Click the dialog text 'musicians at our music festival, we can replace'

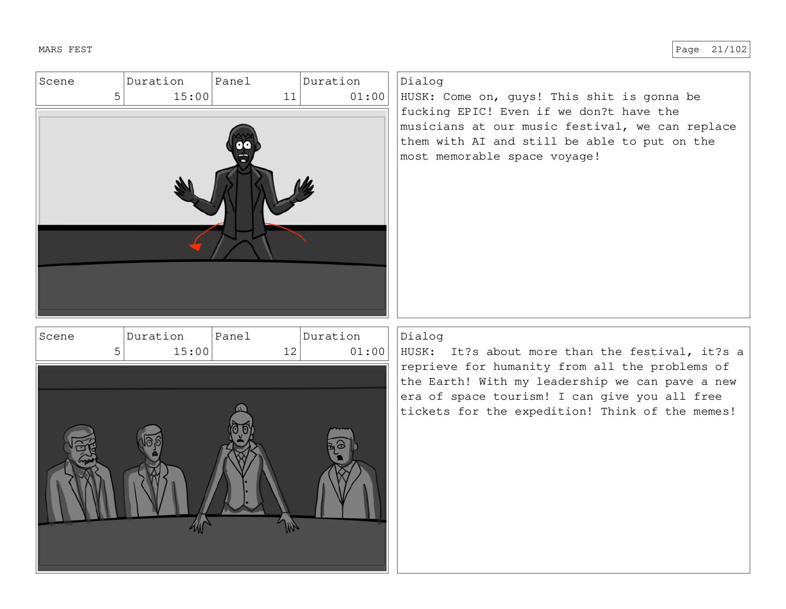pyautogui.click(x=568, y=127)
